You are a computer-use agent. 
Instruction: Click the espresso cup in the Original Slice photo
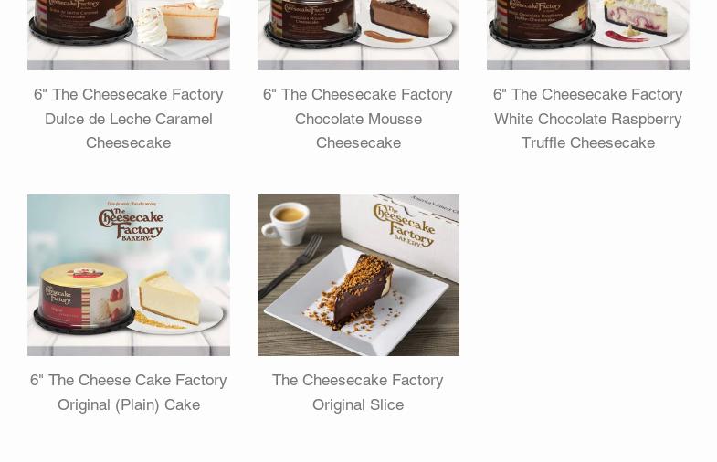point(288,224)
